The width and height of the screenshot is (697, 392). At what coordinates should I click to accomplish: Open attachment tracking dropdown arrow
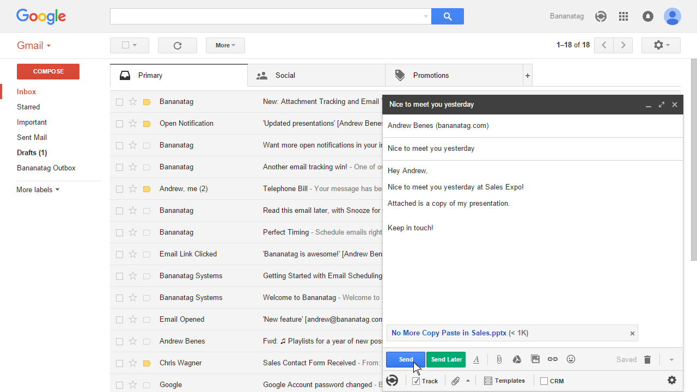[468, 381]
